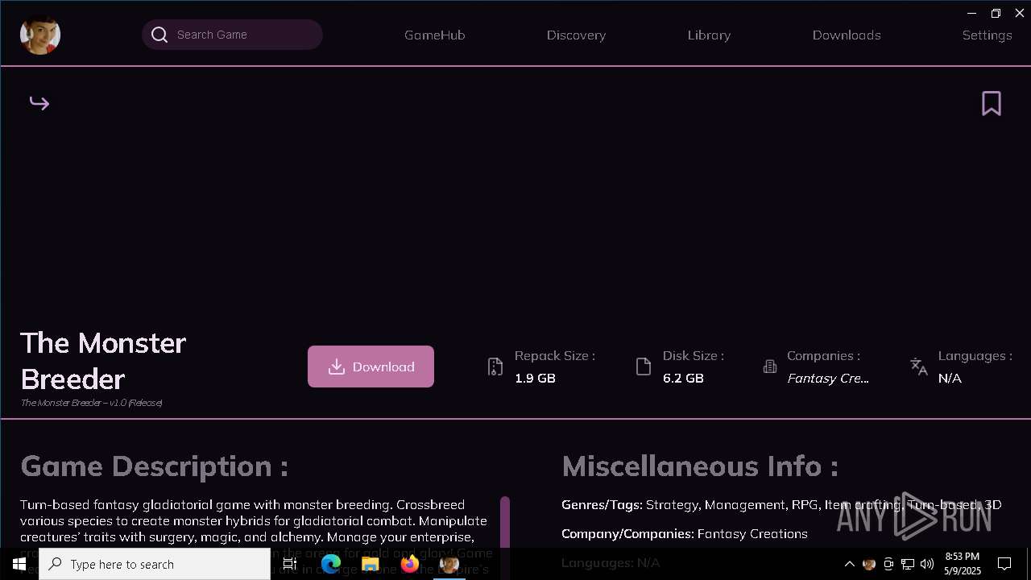Select the 1.9 GB repack size value
Viewport: 1031px width, 580px height.
point(535,378)
